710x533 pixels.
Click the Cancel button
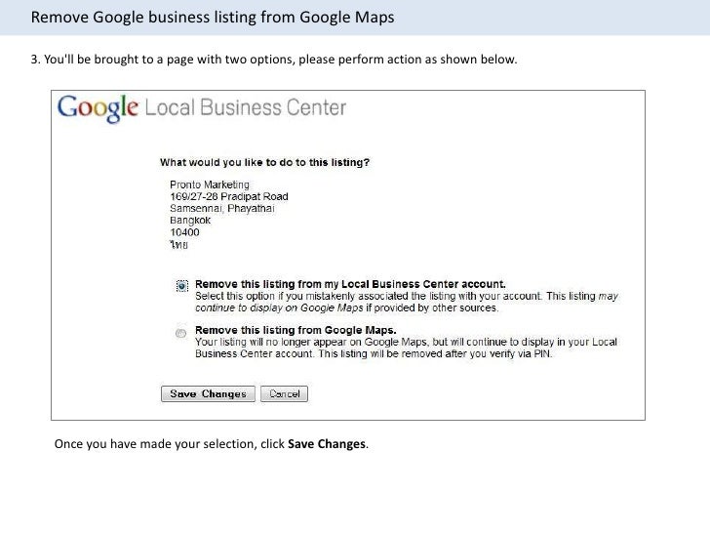point(284,393)
